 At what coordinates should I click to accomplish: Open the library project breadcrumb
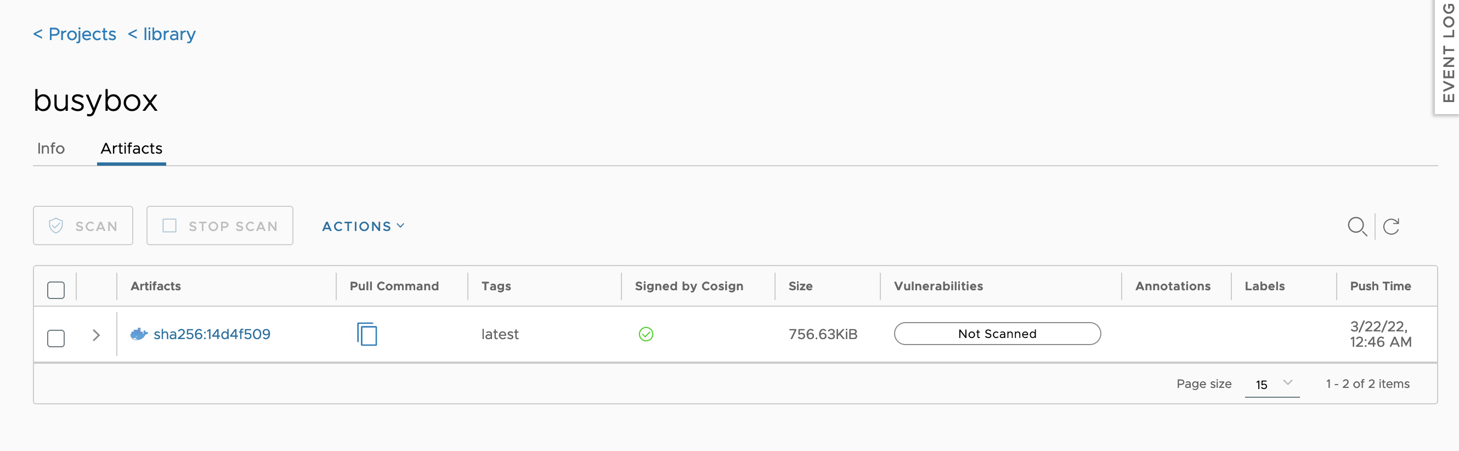161,34
